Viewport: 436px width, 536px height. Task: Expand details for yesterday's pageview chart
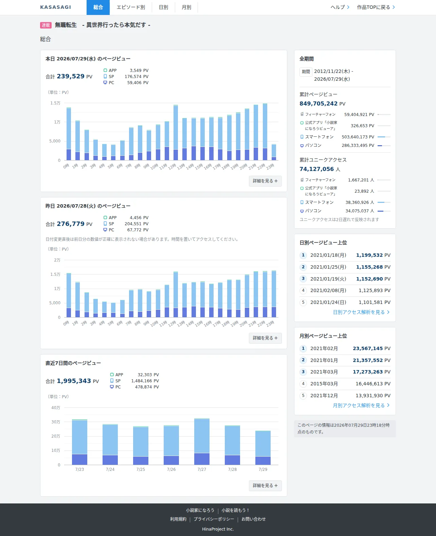pos(265,338)
